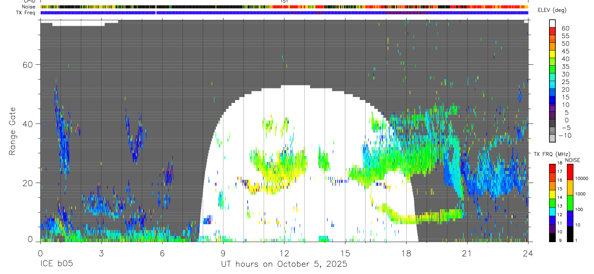Image resolution: width=594 pixels, height=274 pixels.
Task: Click the blue block of NOISE legend
Action: tap(570, 218)
